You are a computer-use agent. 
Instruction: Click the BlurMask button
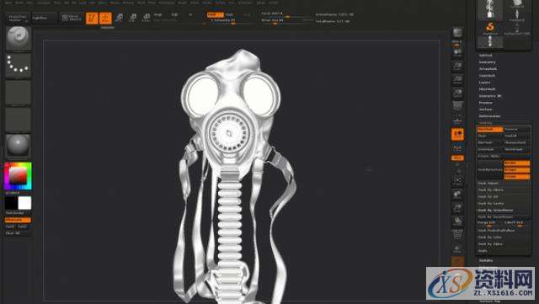(490, 142)
